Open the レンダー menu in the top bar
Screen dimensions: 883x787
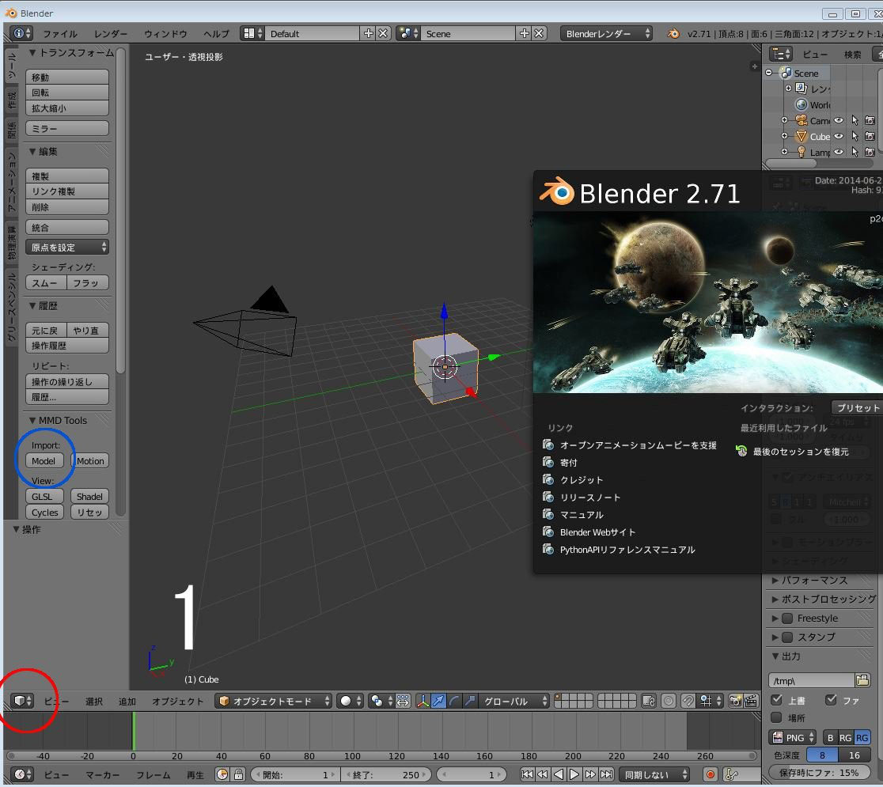point(111,34)
